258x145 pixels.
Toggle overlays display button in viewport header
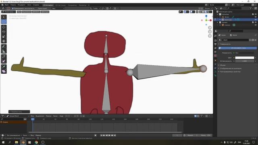(x=191, y=12)
